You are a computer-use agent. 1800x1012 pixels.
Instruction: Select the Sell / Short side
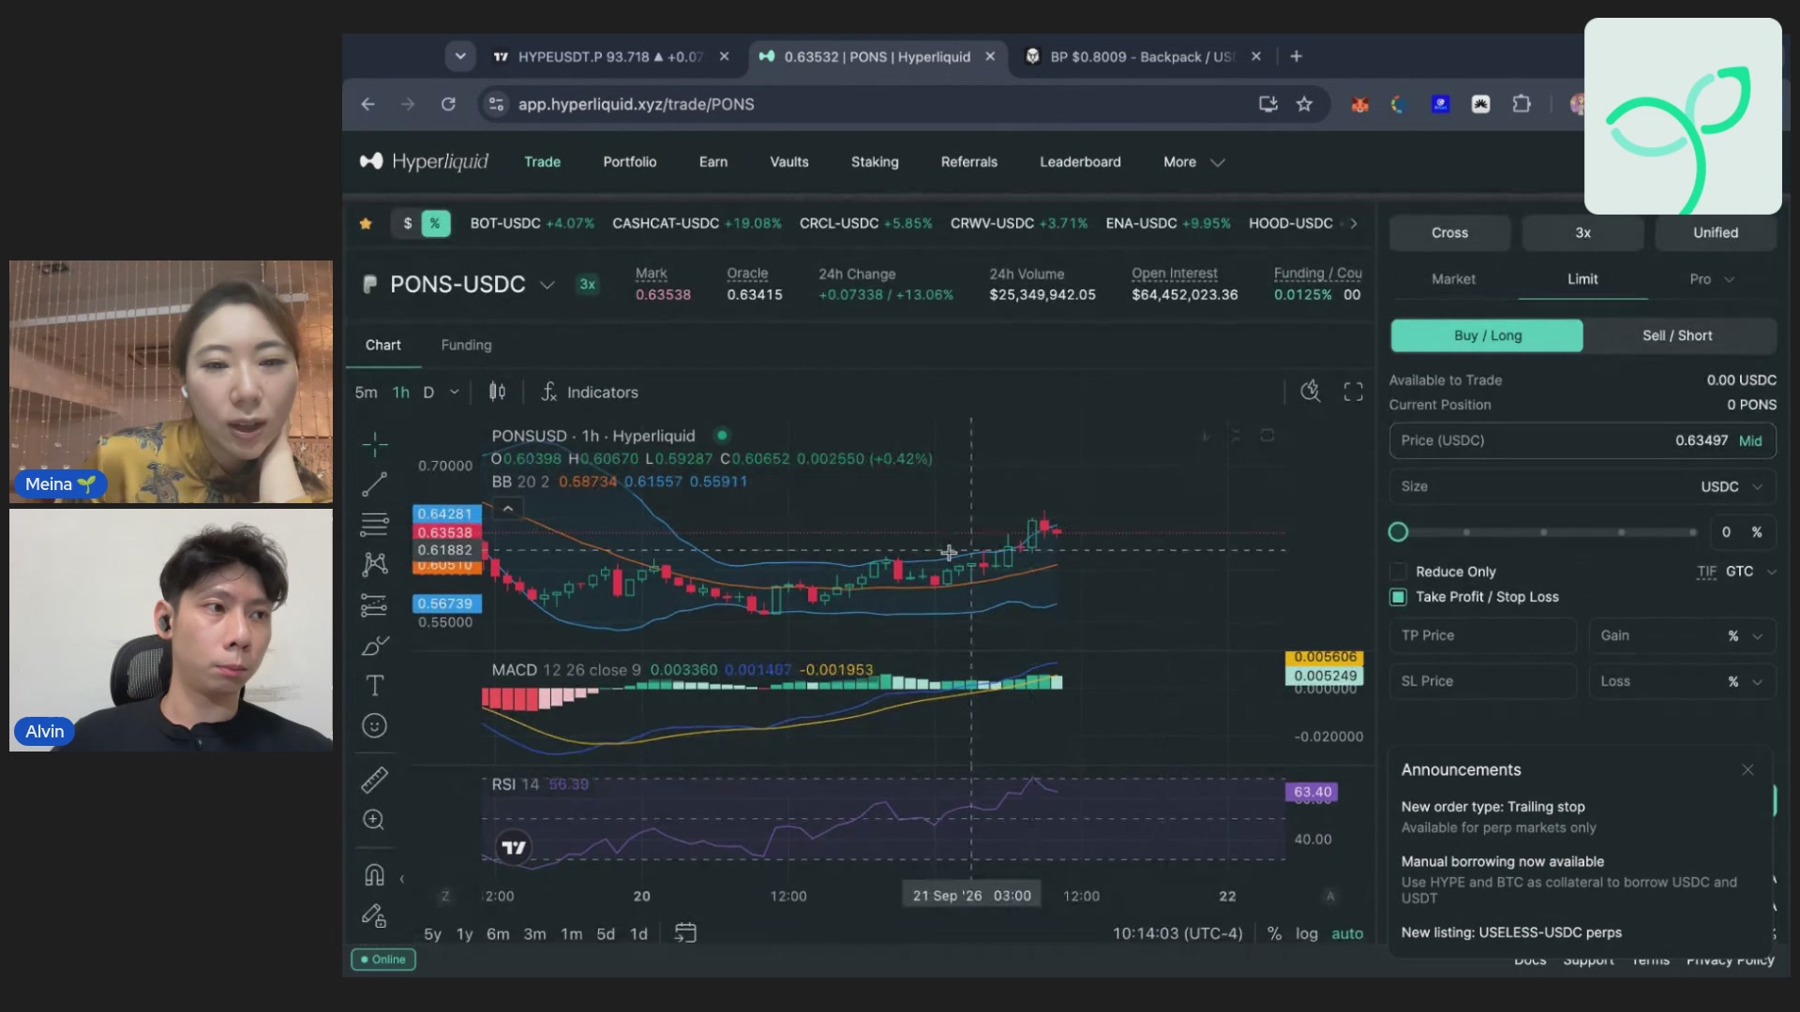(1677, 335)
